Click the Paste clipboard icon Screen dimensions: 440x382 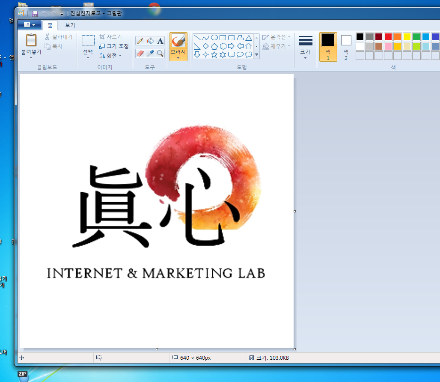pyautogui.click(x=31, y=40)
